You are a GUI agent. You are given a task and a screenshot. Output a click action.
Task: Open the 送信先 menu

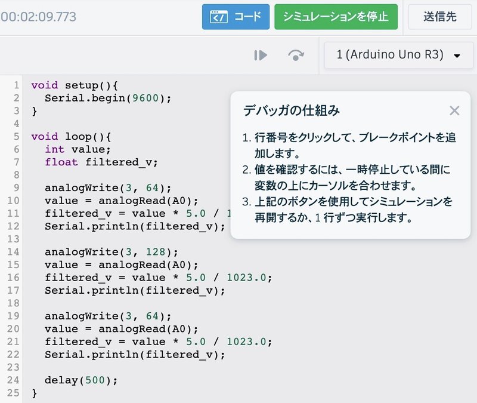(439, 17)
